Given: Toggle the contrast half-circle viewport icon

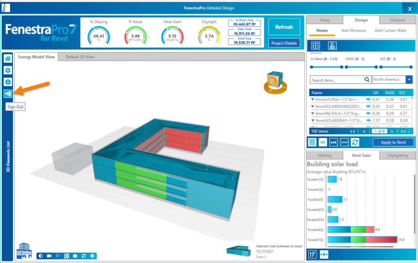Looking at the screenshot, I should (40, 256).
